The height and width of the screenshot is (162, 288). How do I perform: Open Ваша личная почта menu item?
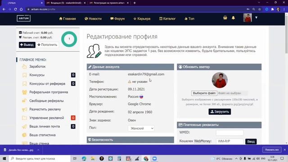click(45, 126)
